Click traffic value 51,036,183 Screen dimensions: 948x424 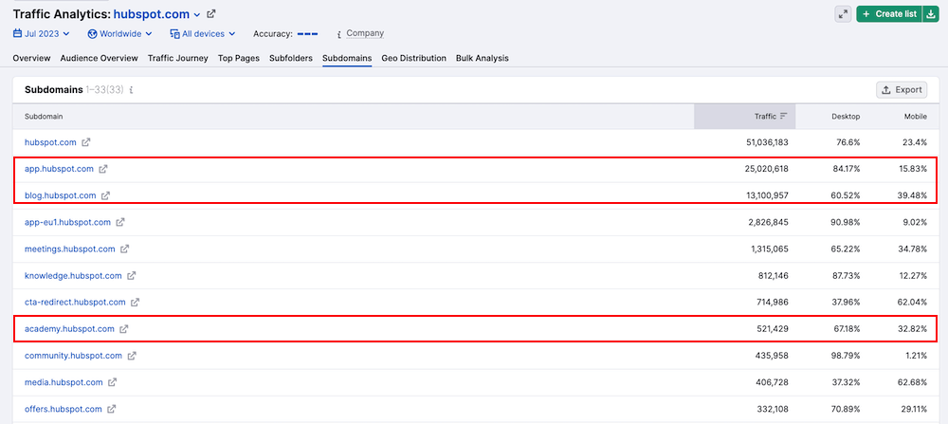pyautogui.click(x=767, y=142)
